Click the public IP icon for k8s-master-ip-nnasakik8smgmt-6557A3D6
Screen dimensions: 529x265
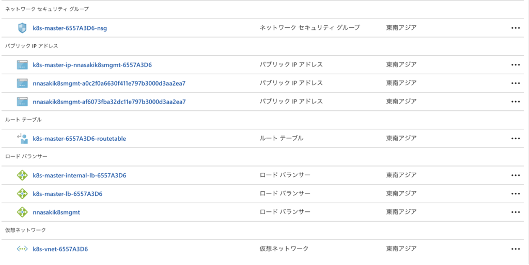[x=22, y=65]
